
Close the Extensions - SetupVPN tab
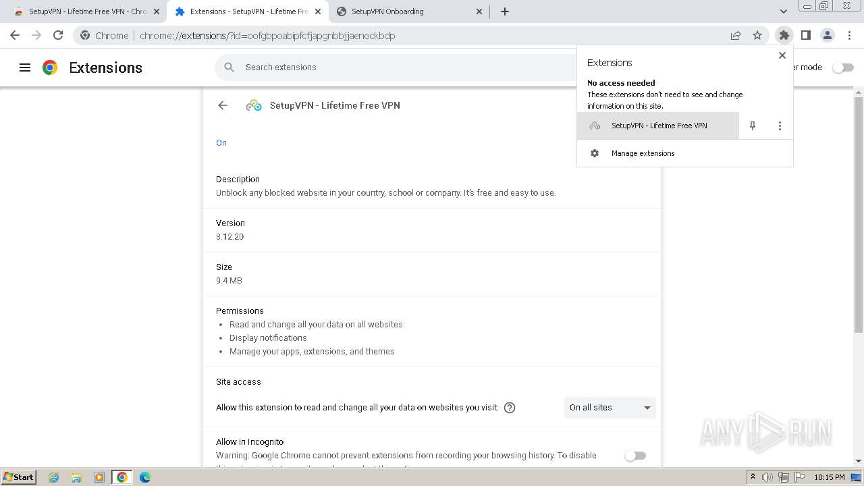click(x=318, y=11)
